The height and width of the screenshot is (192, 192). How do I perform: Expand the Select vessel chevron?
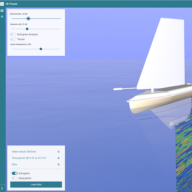[59, 152]
